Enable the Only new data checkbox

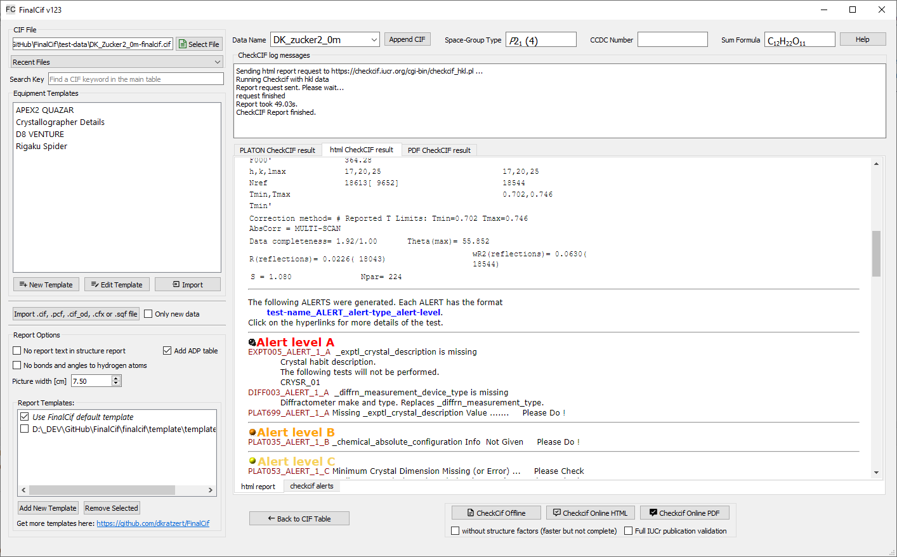tap(148, 314)
